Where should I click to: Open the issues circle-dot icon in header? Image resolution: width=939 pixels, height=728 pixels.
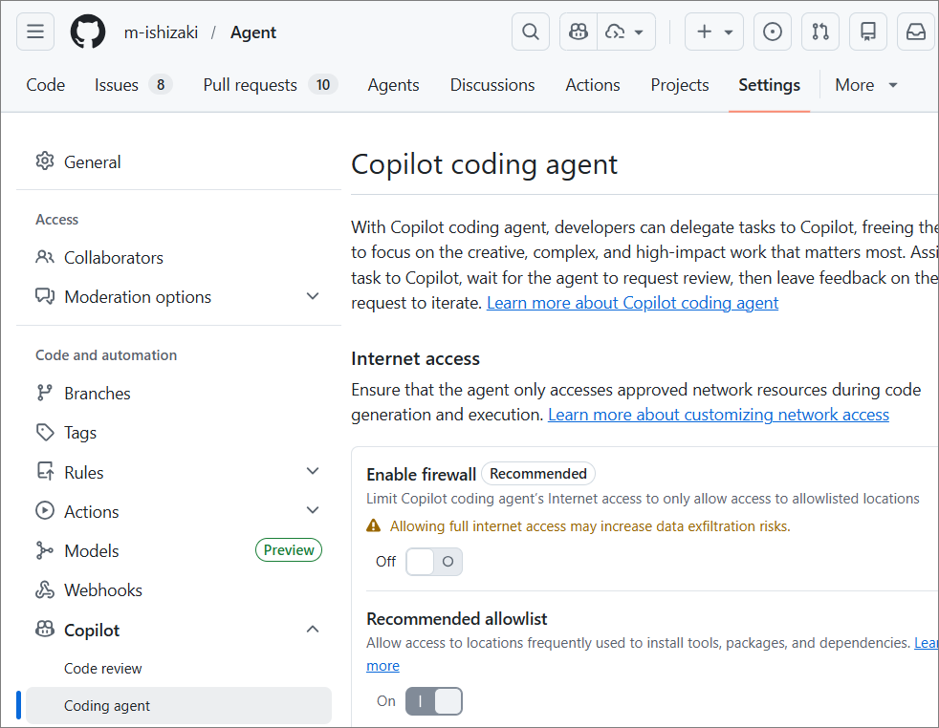(773, 32)
